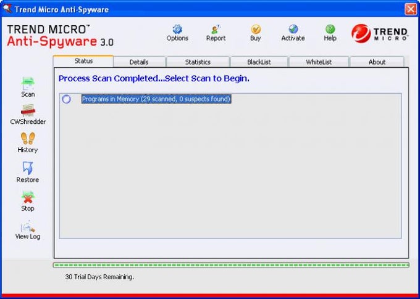Click the Anti-Spyware 3.0 product logo text
Screen dimensions: 420x299
[x=61, y=41]
